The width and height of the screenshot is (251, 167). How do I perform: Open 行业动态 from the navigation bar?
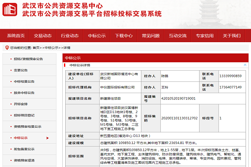[69, 35]
